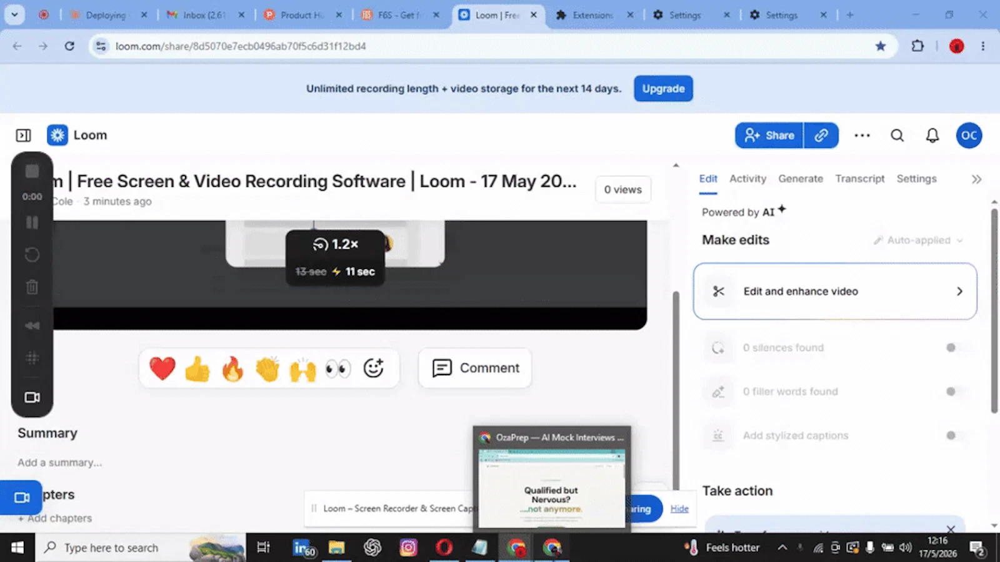Open search with the magnifier icon
Screen dimensions: 1000x562
tap(897, 136)
